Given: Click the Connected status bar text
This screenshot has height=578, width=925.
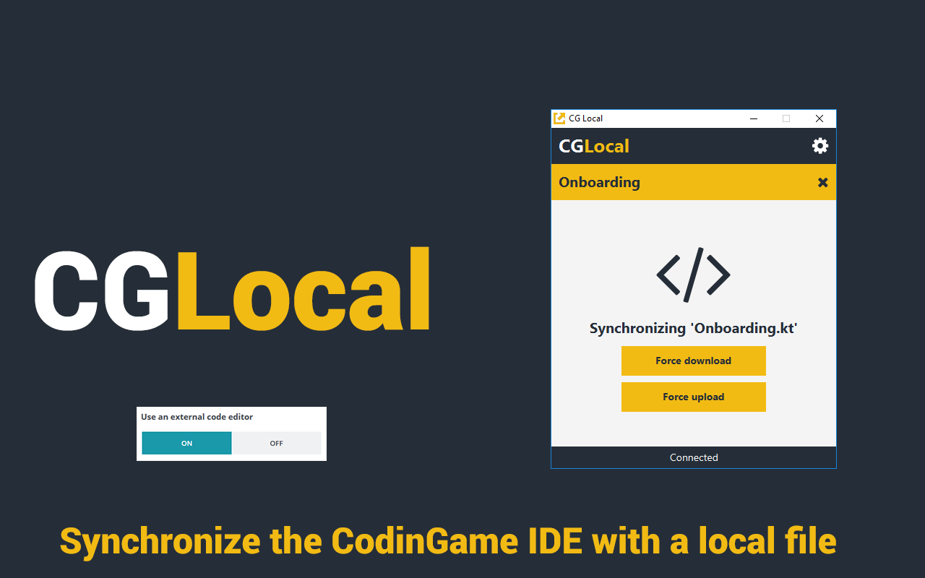Looking at the screenshot, I should click(x=694, y=457).
